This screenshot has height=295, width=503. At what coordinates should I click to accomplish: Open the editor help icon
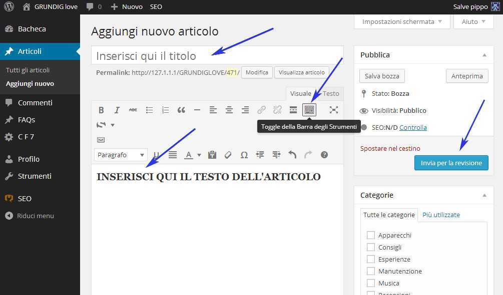[324, 155]
